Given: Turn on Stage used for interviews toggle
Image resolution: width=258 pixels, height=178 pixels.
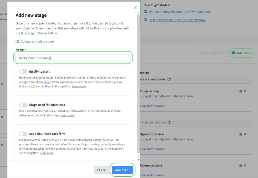Looking at the screenshot, I should click(x=23, y=105).
